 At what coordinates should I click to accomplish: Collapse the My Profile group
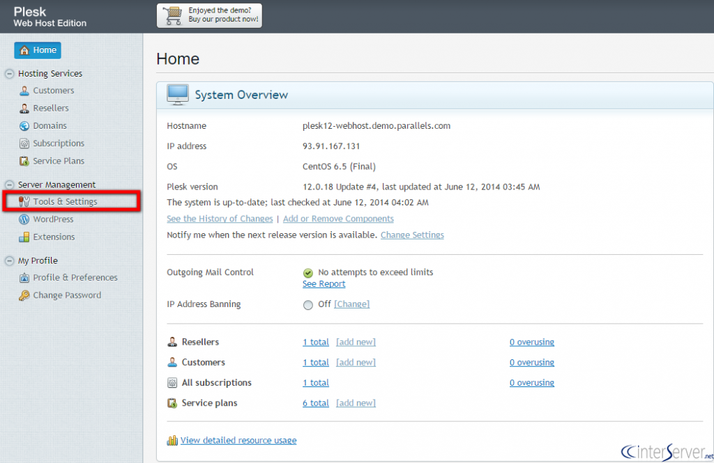point(8,260)
